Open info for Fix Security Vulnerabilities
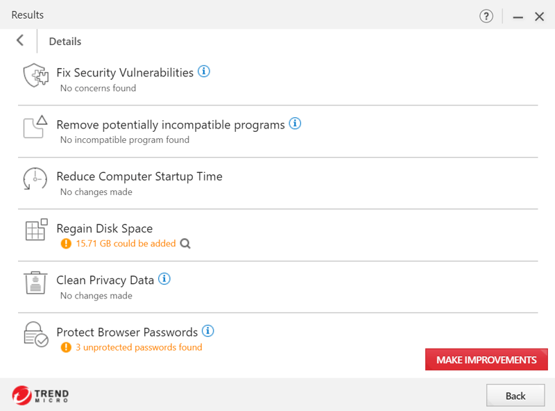 click(203, 72)
